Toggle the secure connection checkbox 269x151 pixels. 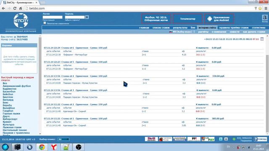pos(45,23)
